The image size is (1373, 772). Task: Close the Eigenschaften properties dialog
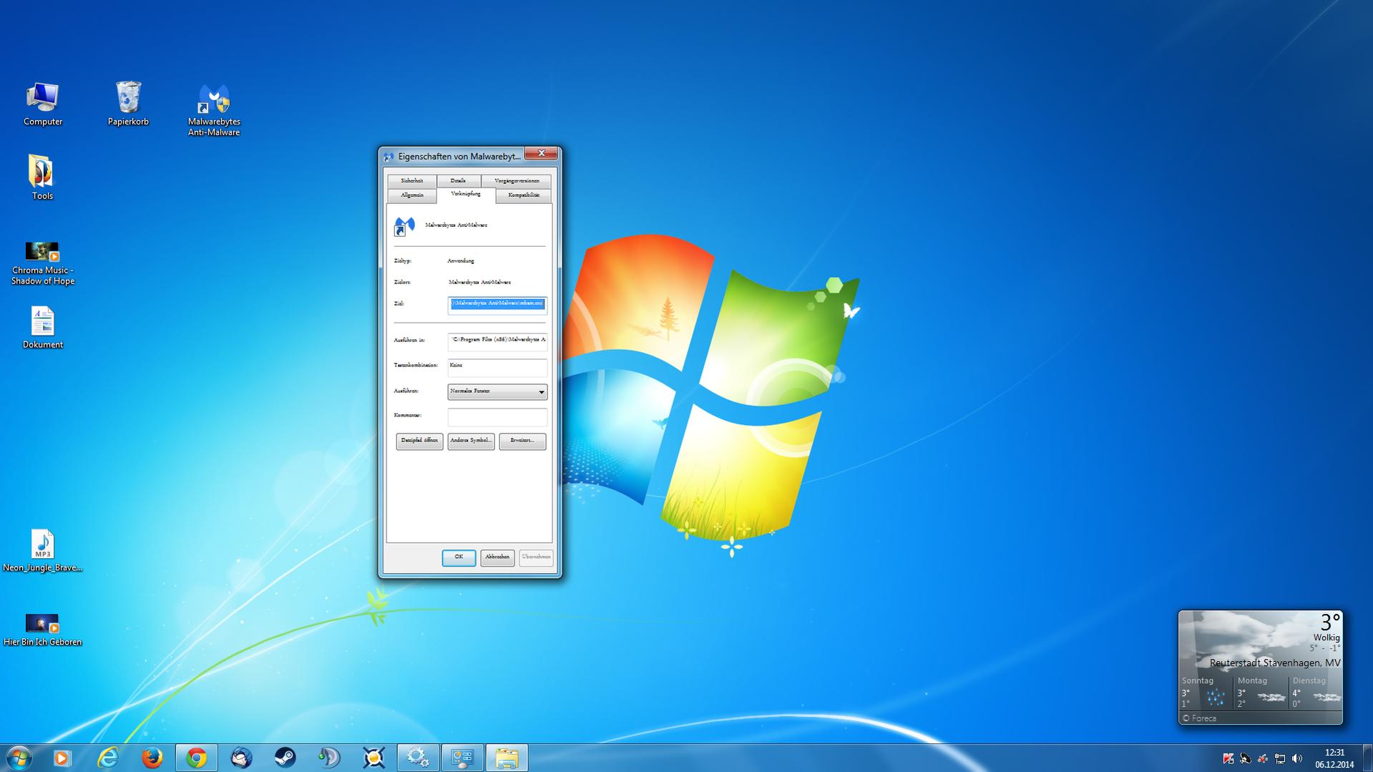[x=542, y=154]
